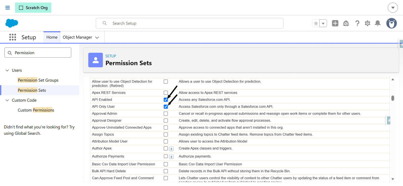Enable the Assign Topics checkbox
Screen dimensions: 403x186
pos(166,134)
